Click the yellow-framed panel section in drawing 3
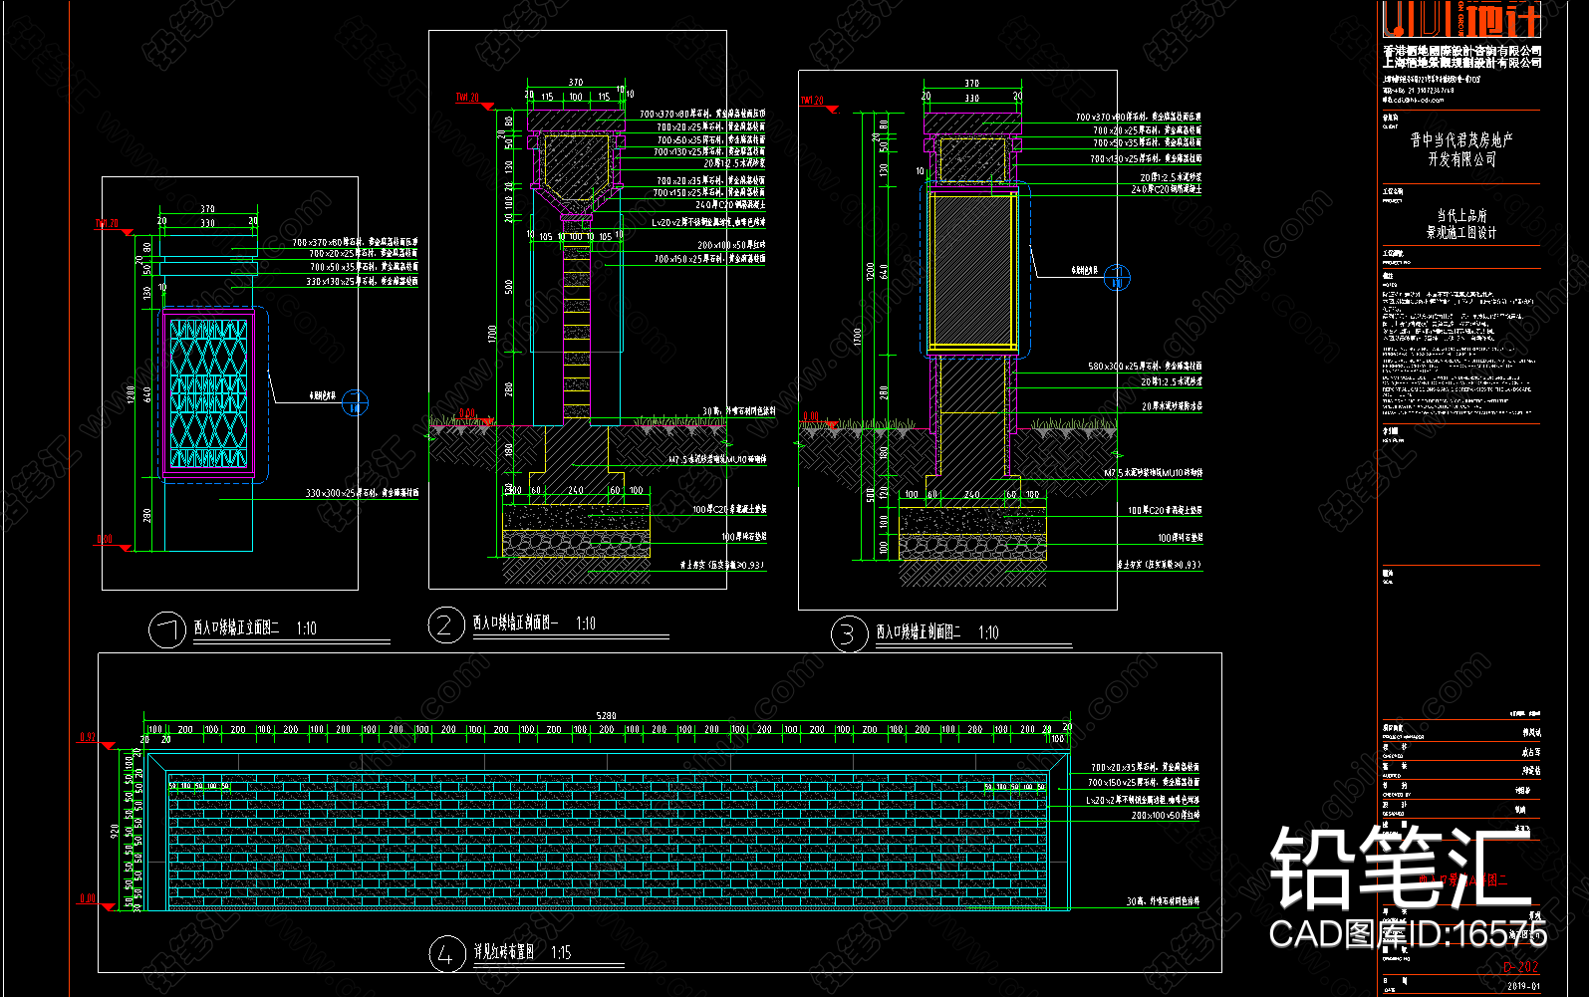This screenshot has height=997, width=1589. click(x=972, y=270)
